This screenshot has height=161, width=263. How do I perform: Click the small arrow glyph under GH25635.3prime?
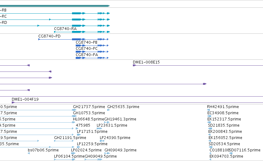108,110
